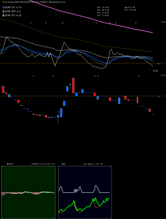Click the ADX panel title label
Screen dimensions: 166x219
tap(63, 164)
